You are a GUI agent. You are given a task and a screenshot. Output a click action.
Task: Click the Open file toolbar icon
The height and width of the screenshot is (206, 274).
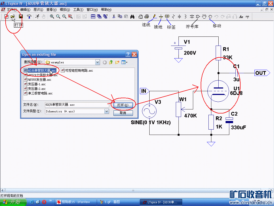(13, 16)
